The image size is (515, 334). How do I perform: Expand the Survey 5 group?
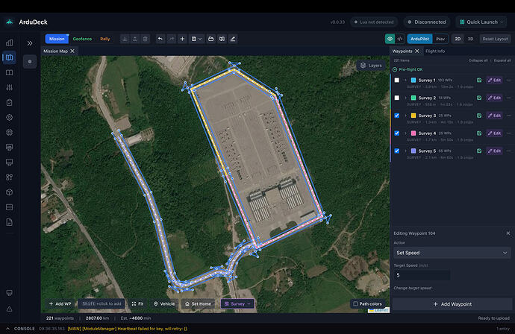(x=405, y=151)
